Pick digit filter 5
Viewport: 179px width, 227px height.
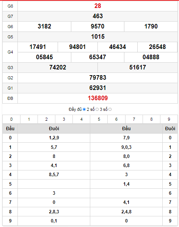pyautogui.click(x=99, y=119)
